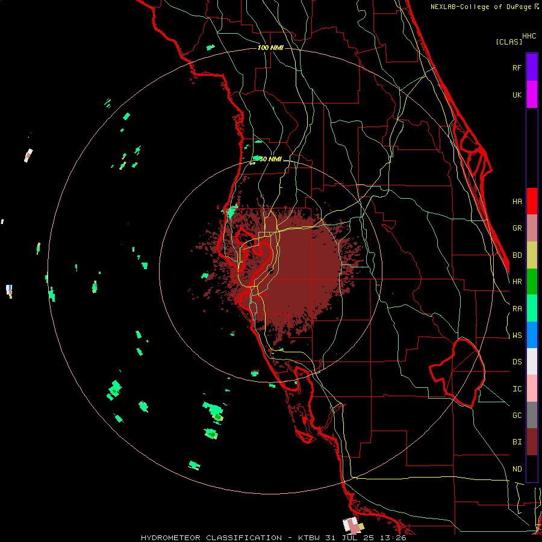Screen dimensions: 542x542
Task: Click the HHC product label
Action: [x=529, y=36]
